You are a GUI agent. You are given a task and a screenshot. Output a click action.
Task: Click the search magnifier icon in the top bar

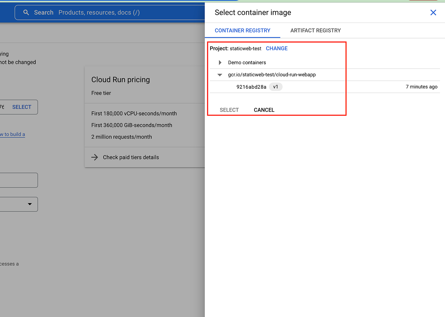pyautogui.click(x=26, y=12)
